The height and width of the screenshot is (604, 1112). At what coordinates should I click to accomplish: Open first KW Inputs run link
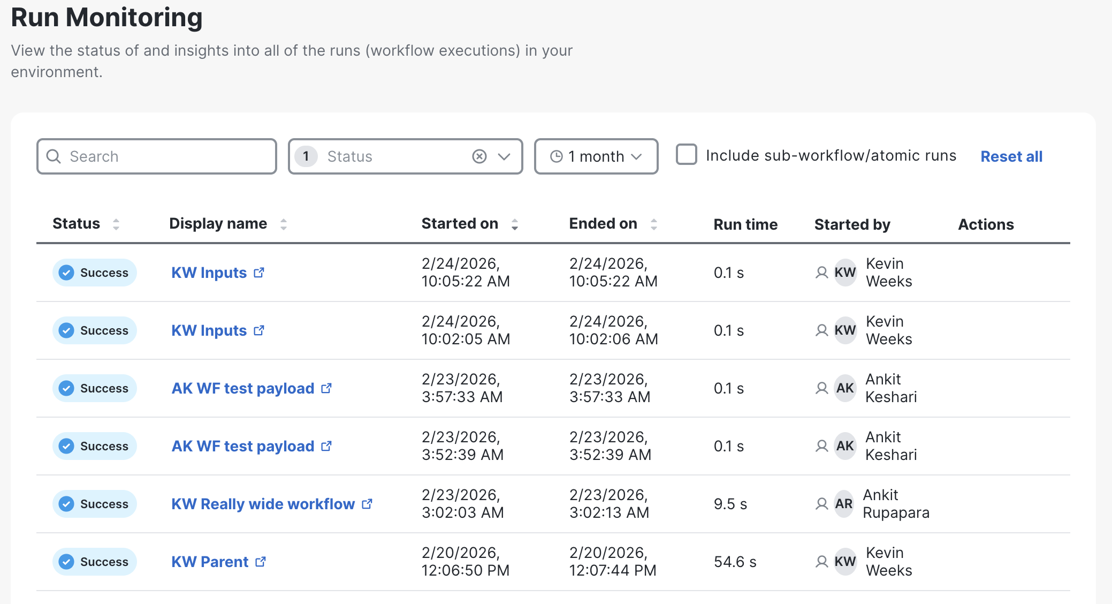[209, 273]
